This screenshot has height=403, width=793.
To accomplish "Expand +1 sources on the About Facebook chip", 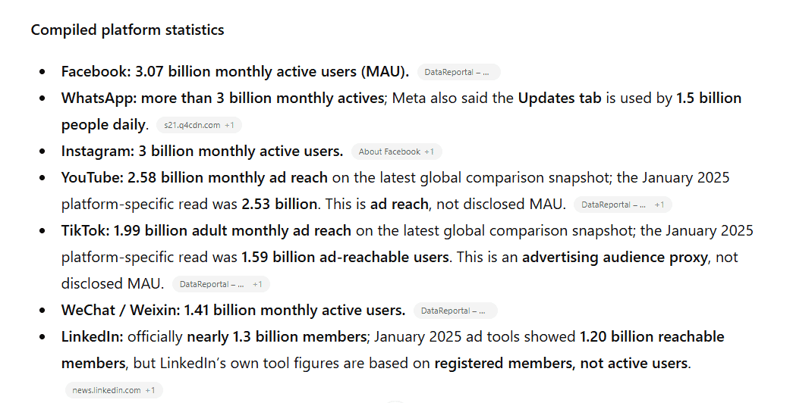I will (429, 152).
